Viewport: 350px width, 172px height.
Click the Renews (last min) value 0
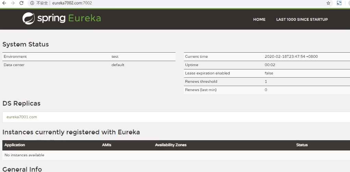point(266,90)
